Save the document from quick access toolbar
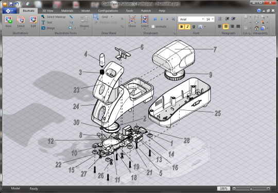This screenshot has width=278, height=193. [11, 4]
